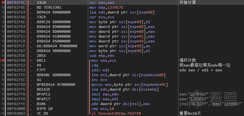This screenshot has height=116, width=244.
Task: Click opcode bytes 0FBE8414 9C000000
Action: (x=56, y=84)
